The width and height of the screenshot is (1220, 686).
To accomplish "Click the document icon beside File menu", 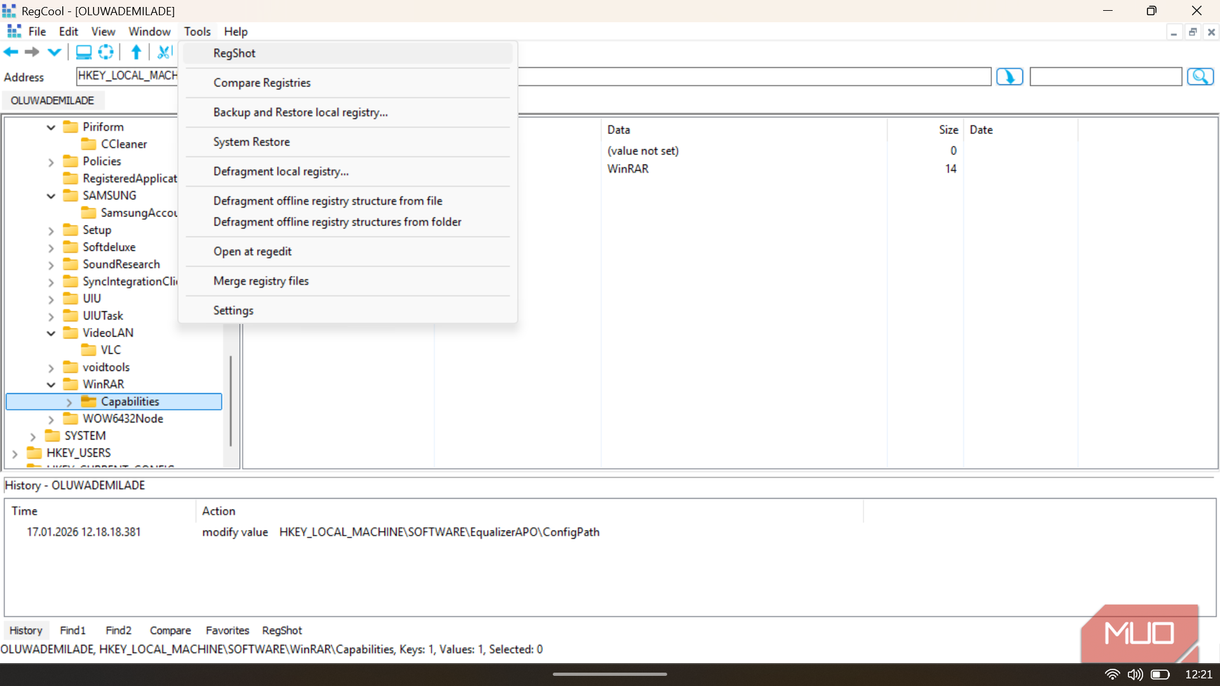I will pyautogui.click(x=14, y=31).
